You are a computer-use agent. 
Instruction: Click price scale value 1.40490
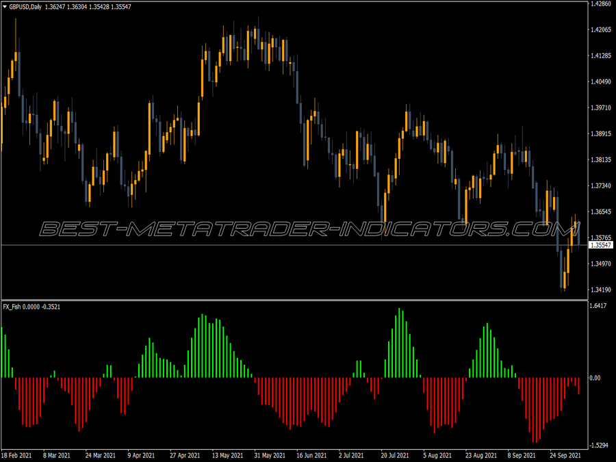point(601,81)
